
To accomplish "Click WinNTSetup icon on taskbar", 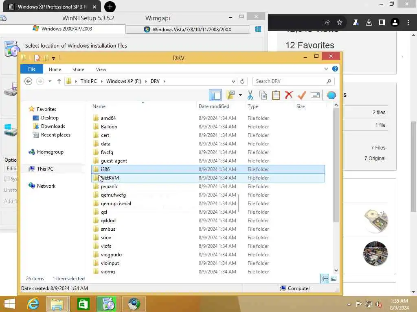I will point(108,304).
